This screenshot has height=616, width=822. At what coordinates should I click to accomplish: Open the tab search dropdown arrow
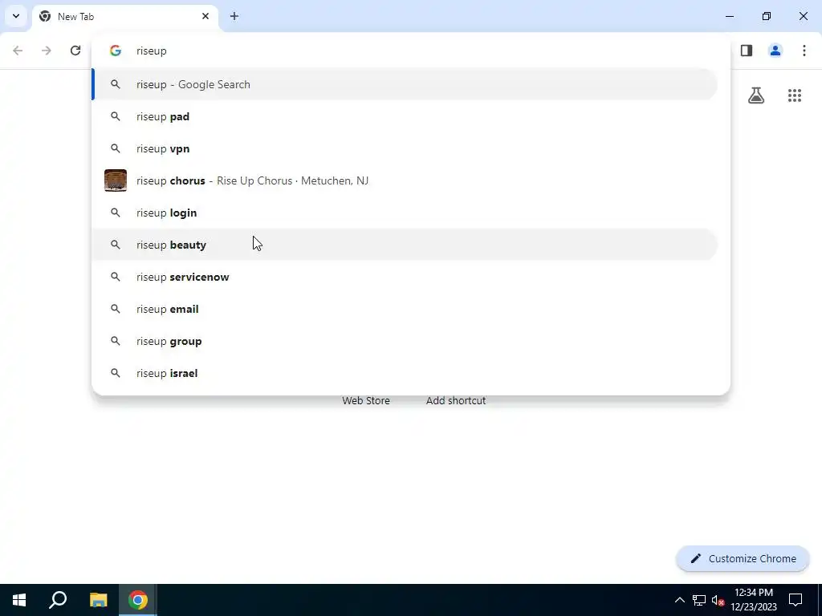(16, 16)
